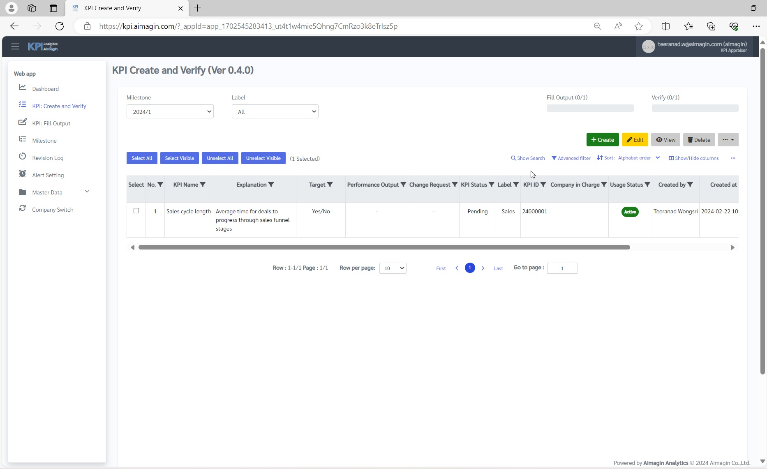Go to Revision Log in sidebar
This screenshot has height=469, width=767.
point(48,158)
